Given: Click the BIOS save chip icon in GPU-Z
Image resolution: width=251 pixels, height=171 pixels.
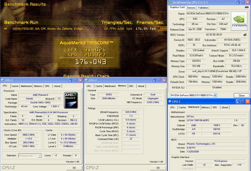Looking at the screenshot, I should [245, 34].
